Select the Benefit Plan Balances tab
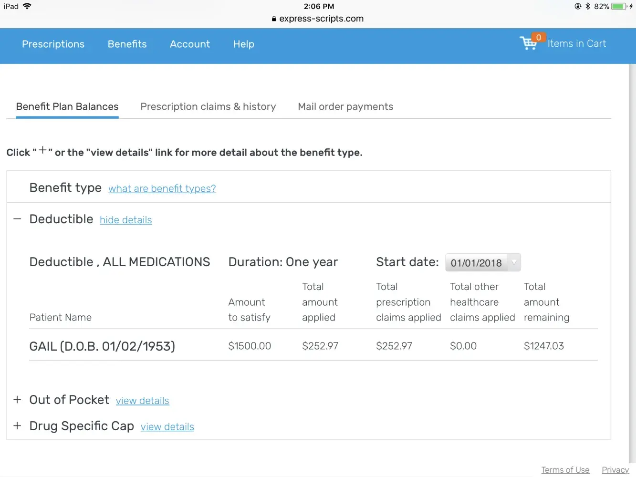Viewport: 636px width, 477px height. [67, 106]
